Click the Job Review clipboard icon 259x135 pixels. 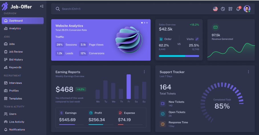point(6,52)
